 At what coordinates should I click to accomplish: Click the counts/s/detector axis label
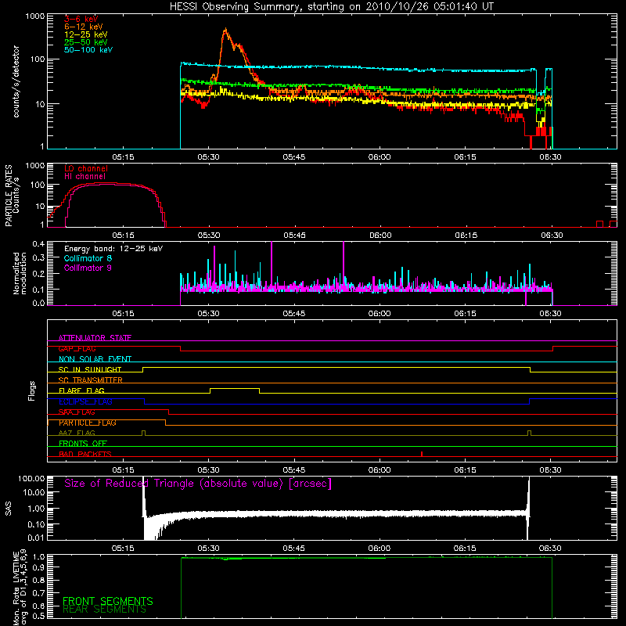16,81
